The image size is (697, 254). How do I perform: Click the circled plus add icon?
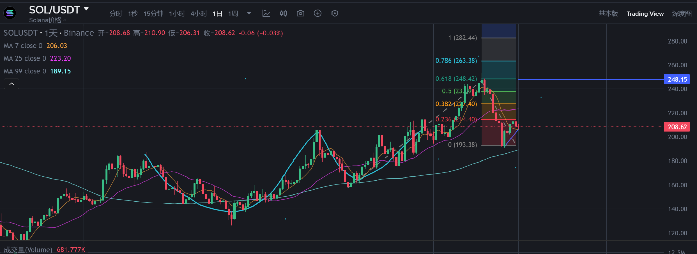tap(318, 13)
